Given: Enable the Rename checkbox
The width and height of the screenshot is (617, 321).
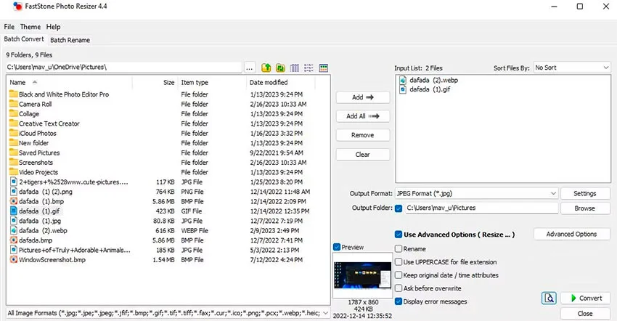Looking at the screenshot, I should (399, 249).
